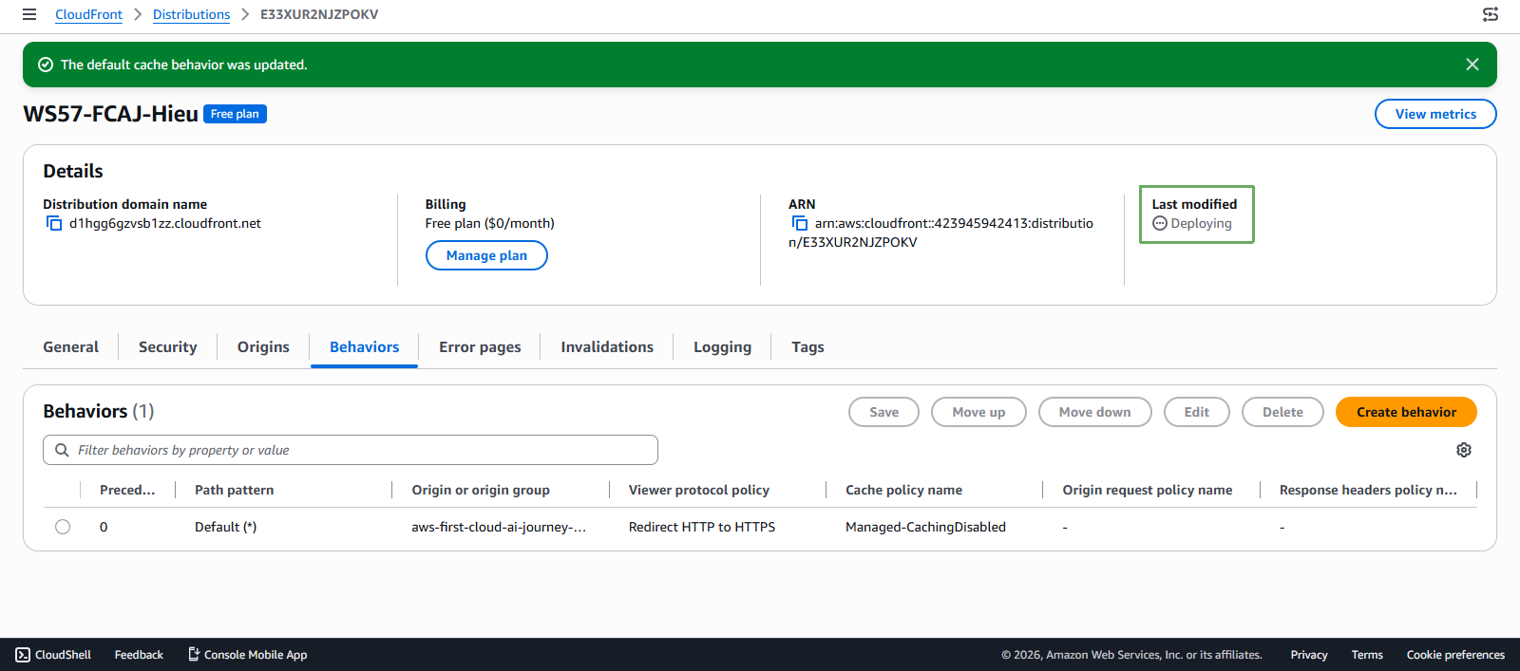
Task: Click the WS57-FCAJ-Hieu distribution title
Action: click(x=110, y=114)
